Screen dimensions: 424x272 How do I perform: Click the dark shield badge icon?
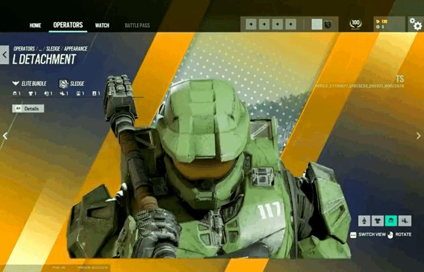point(328,24)
